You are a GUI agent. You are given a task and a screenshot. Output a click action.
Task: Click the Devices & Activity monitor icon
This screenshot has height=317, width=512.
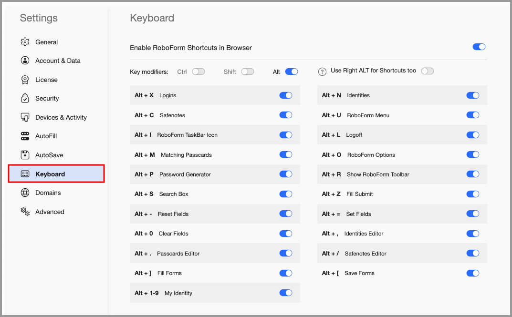(25, 117)
